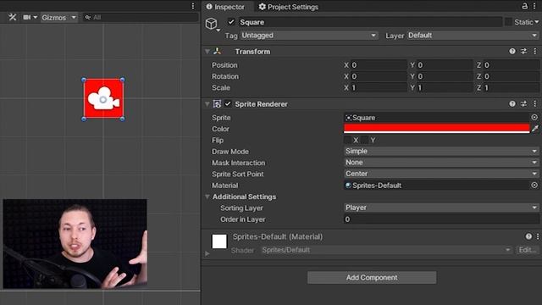Open the Scene camera dropdown arrow
Image resolution: width=542 pixels, height=305 pixels.
point(35,17)
